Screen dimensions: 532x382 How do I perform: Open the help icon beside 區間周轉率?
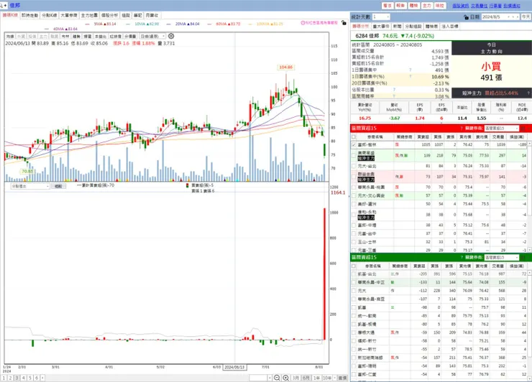click(x=394, y=96)
